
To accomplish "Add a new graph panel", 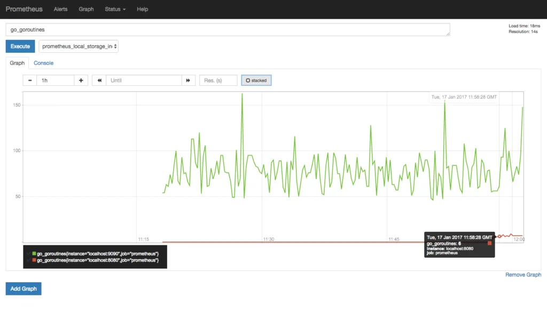I will [x=24, y=288].
